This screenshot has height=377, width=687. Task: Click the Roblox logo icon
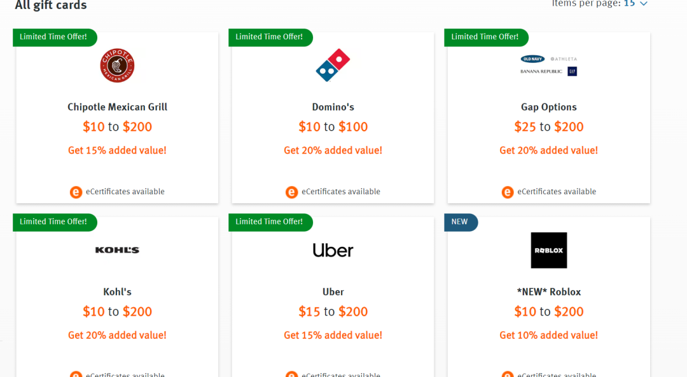(x=548, y=250)
